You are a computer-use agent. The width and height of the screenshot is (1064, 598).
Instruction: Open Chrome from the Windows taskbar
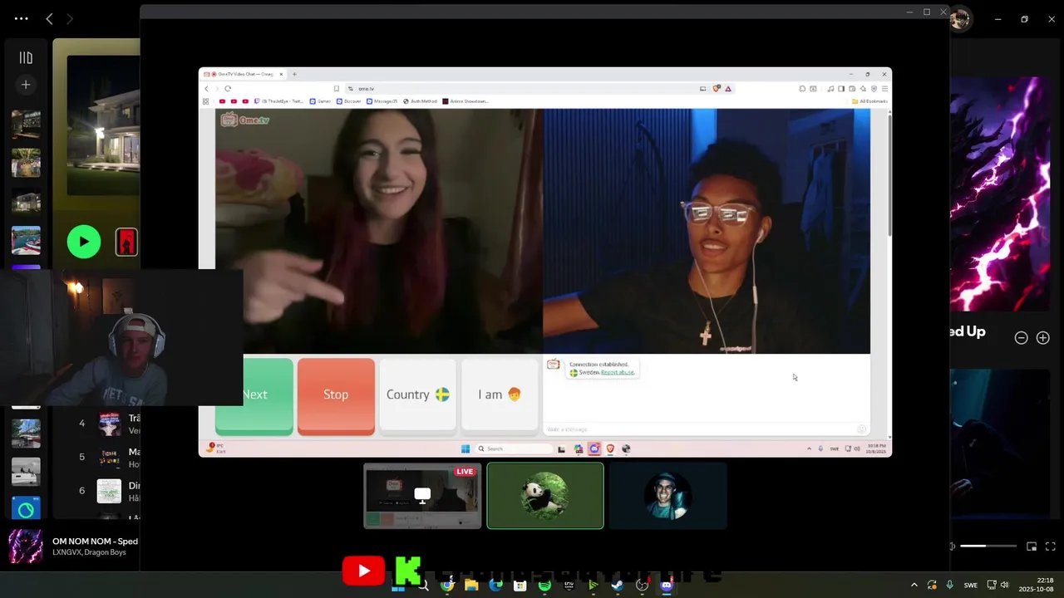point(447,586)
